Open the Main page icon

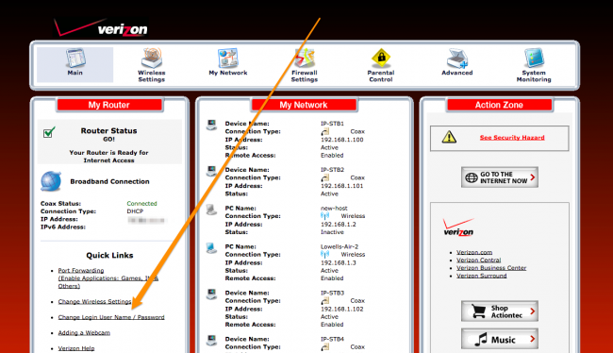(75, 59)
